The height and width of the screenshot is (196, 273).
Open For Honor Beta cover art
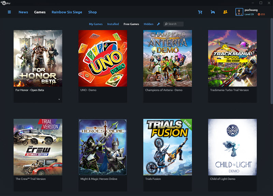coord(38,58)
